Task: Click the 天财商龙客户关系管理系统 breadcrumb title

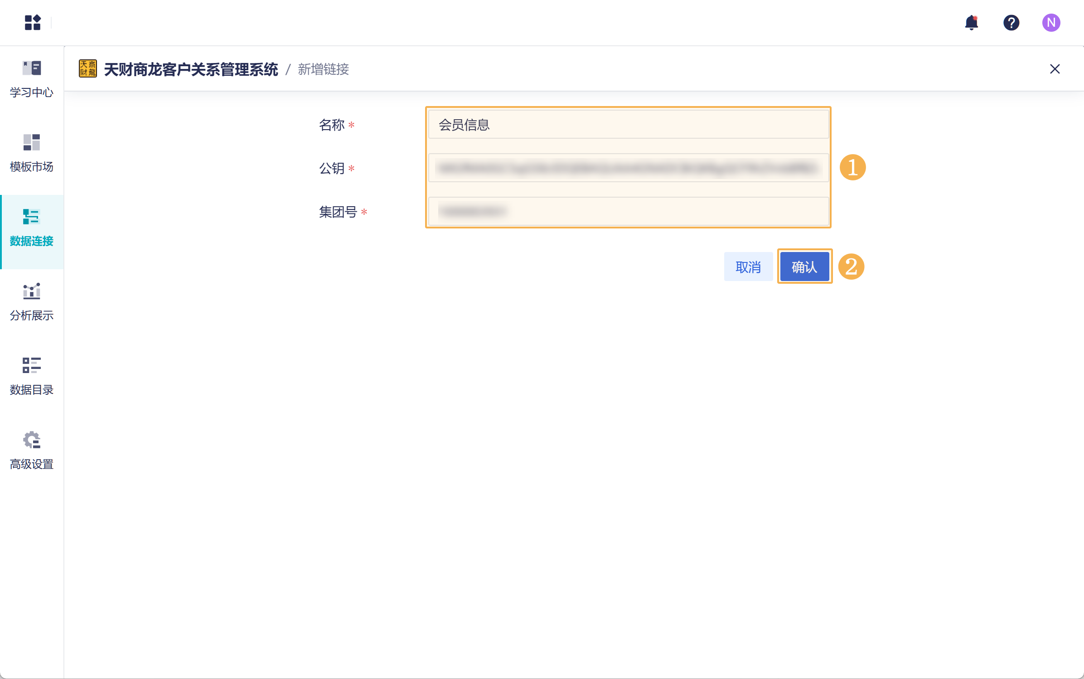Action: tap(191, 69)
